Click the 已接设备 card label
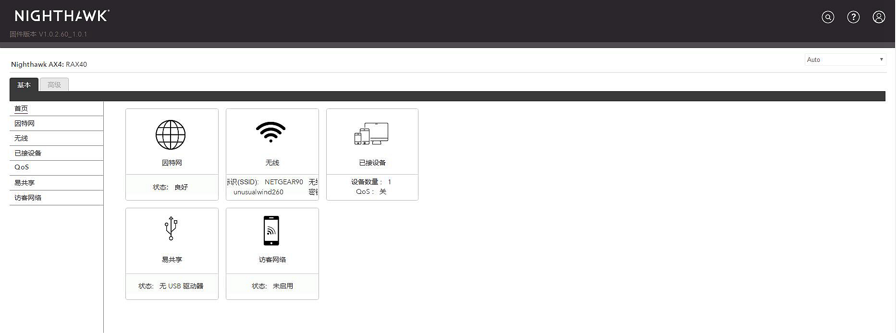 click(372, 163)
